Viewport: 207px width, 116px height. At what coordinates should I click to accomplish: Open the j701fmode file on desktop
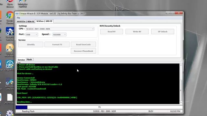point(9,99)
